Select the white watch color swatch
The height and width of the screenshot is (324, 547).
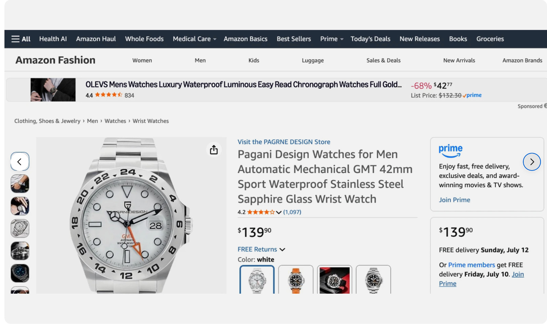click(x=257, y=280)
